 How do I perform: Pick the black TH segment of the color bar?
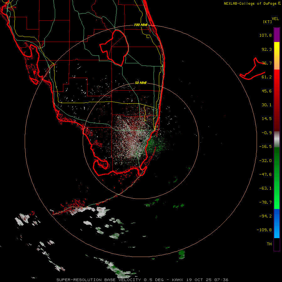tap(277, 244)
